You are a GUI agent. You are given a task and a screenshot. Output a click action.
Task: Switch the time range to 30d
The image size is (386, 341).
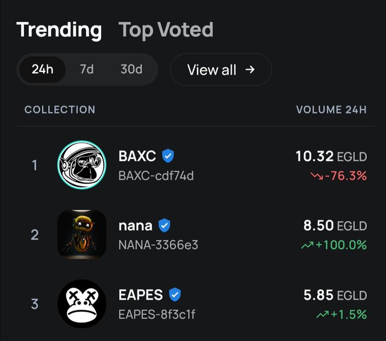(132, 69)
